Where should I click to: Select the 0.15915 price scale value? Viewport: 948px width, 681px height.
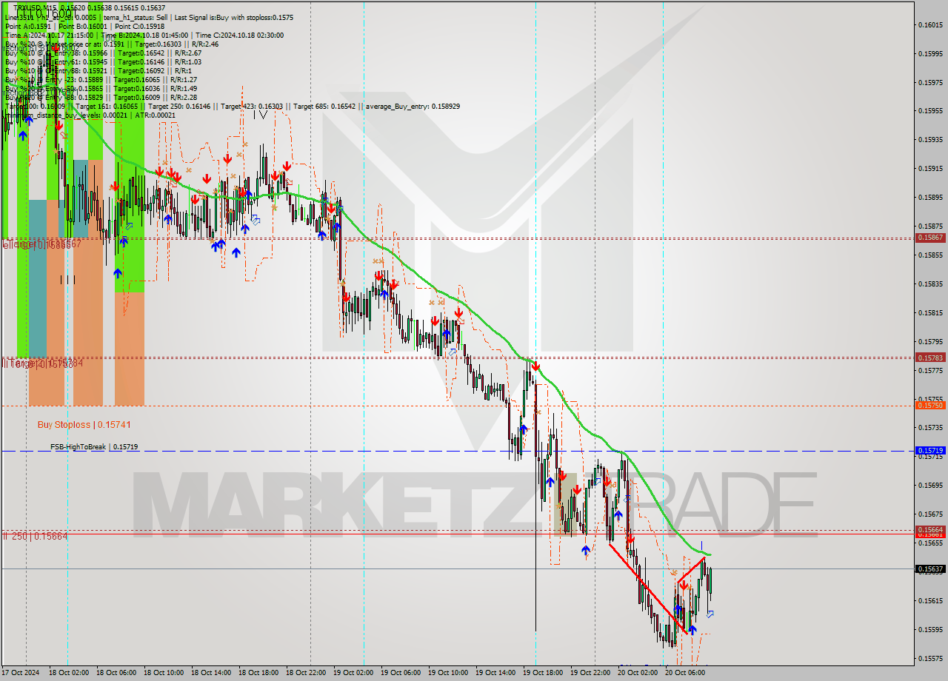(x=930, y=168)
